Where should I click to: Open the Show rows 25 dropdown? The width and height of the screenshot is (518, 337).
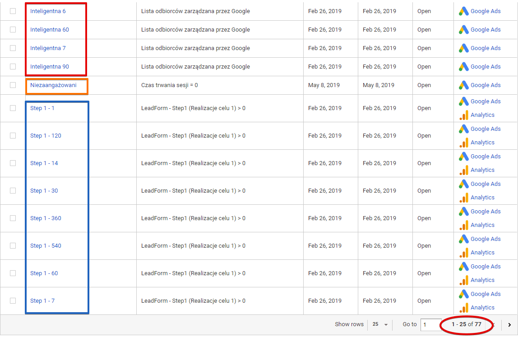click(x=380, y=324)
